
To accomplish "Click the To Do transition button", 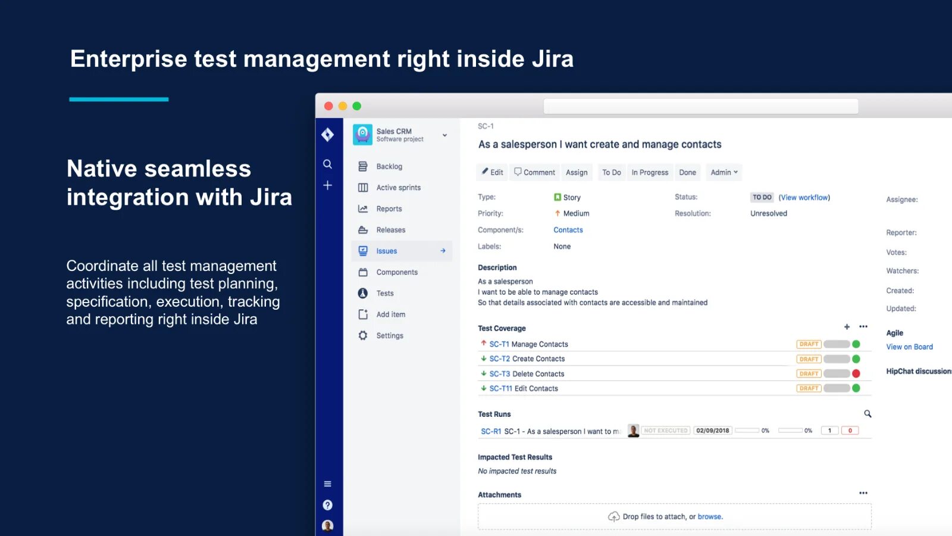I will pos(611,173).
